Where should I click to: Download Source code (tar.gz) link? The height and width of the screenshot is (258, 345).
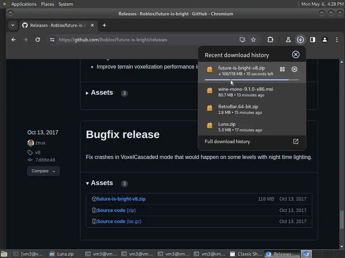[x=119, y=222]
